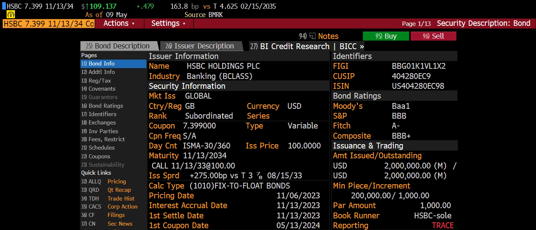Click the Rank value Subordinated

tap(209, 116)
